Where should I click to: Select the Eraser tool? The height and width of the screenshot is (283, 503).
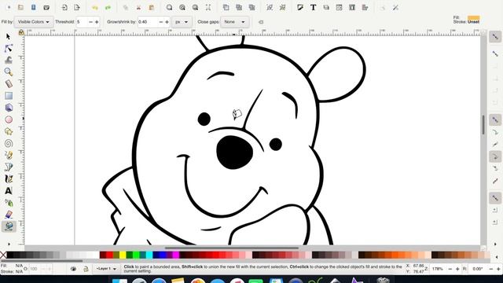tap(9, 215)
